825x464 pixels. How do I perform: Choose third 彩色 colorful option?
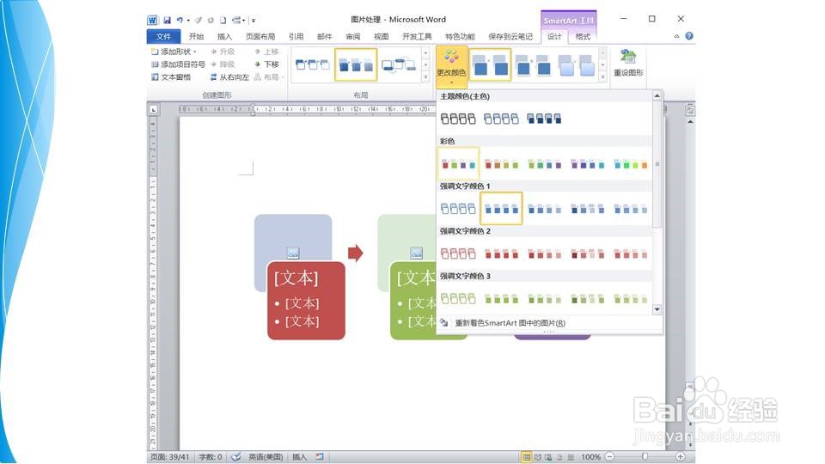pyautogui.click(x=544, y=163)
